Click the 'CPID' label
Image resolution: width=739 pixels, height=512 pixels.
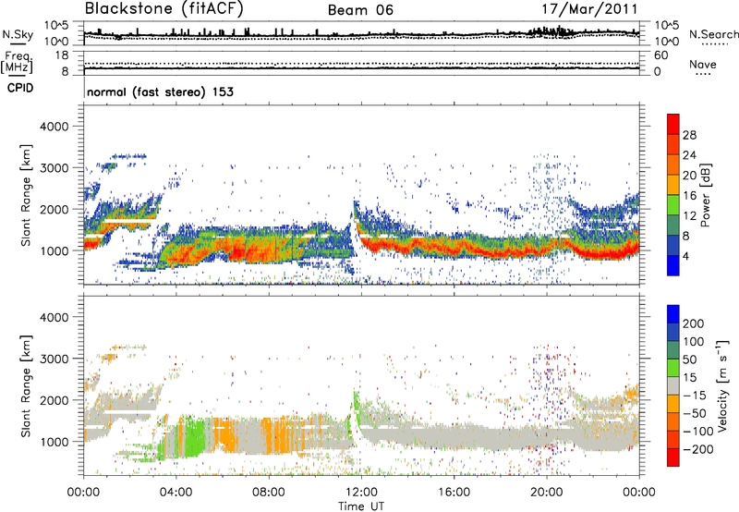point(20,88)
